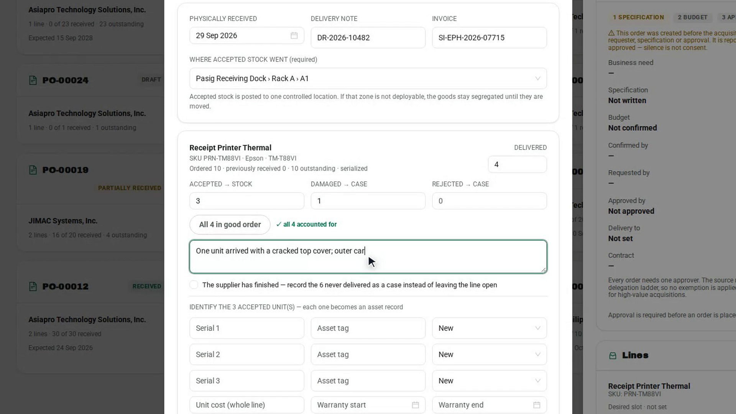Open the Warranty end calendar icon

click(x=537, y=405)
